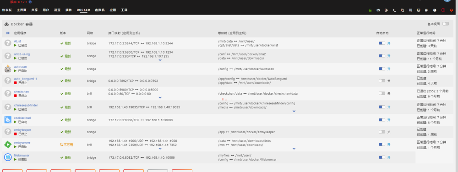Enable autostart for checkchan
The image size is (458, 172).
click(x=382, y=93)
